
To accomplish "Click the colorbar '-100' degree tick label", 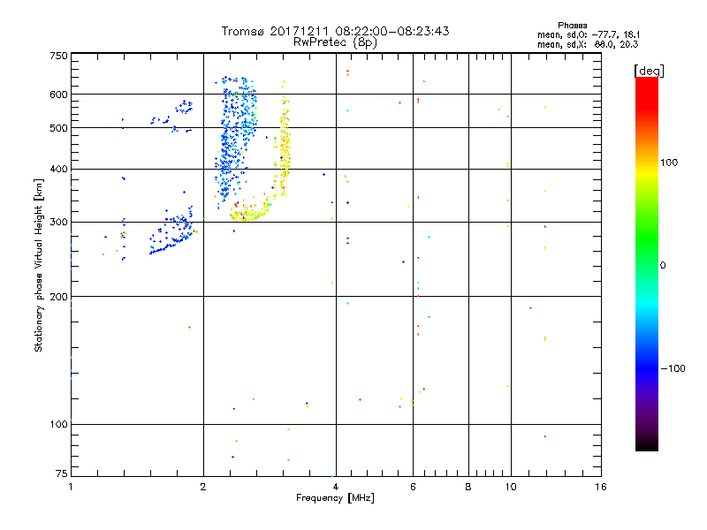I will pos(673,368).
